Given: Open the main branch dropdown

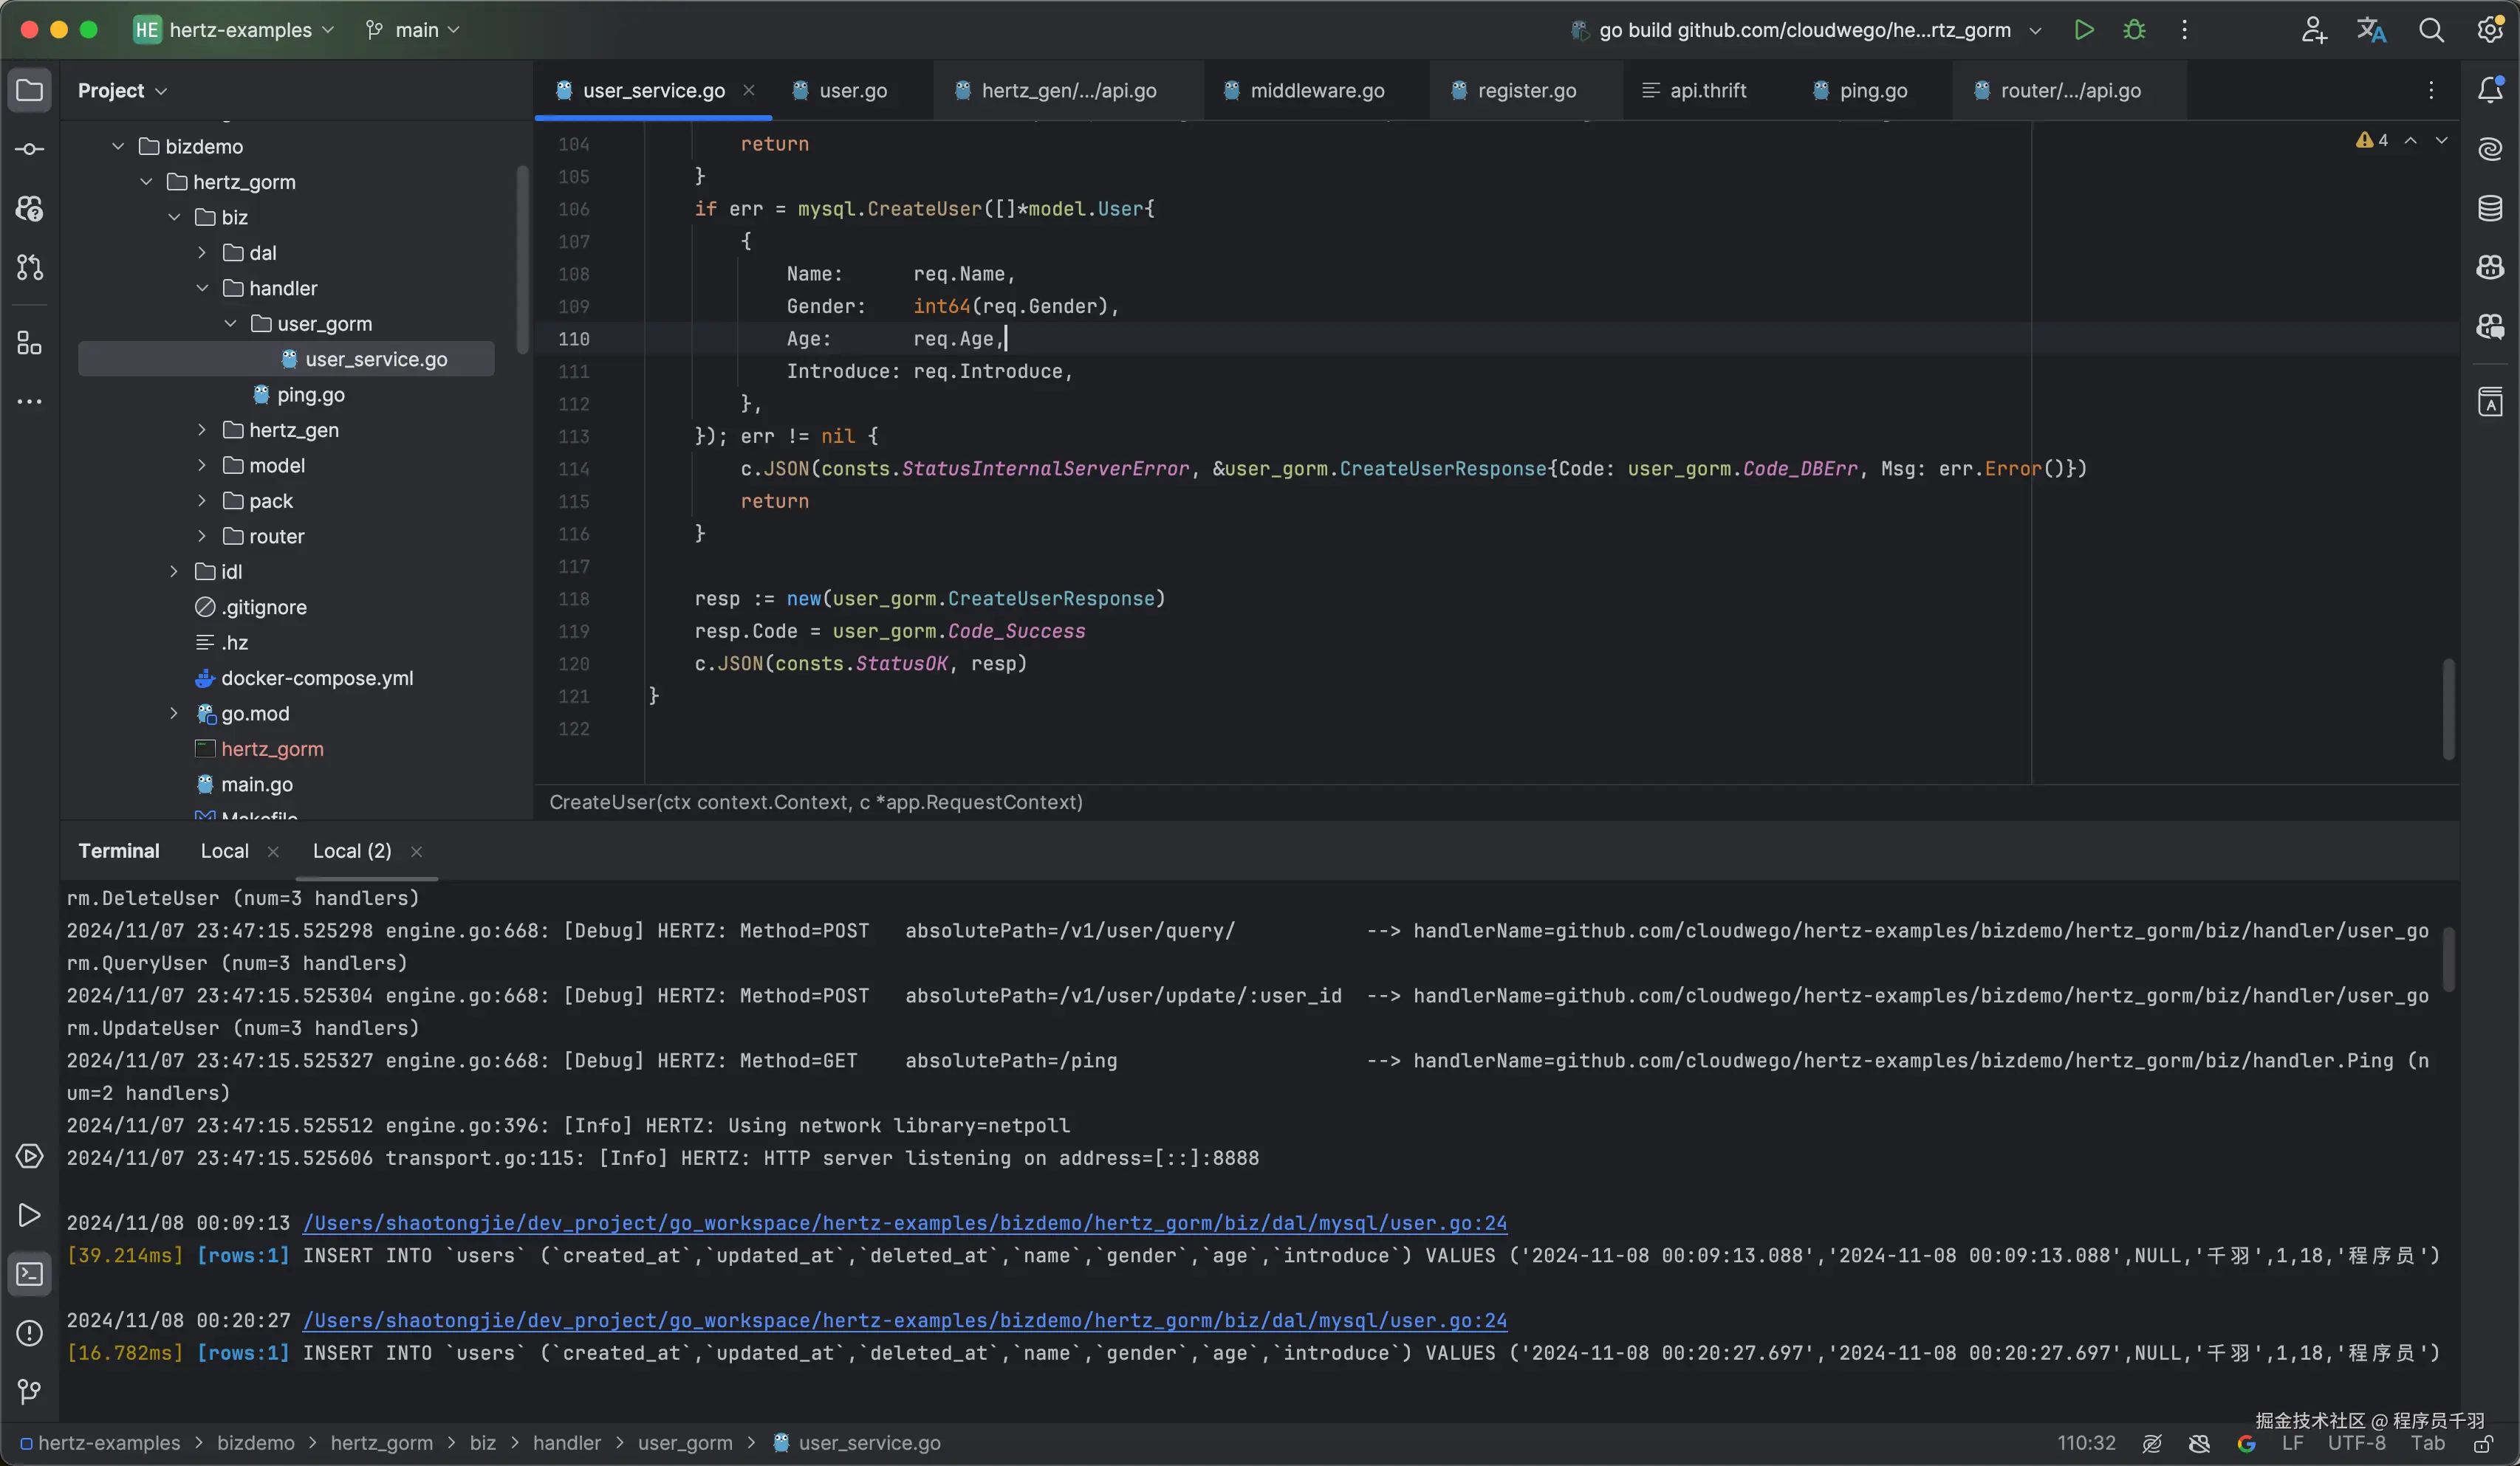Looking at the screenshot, I should pos(412,30).
